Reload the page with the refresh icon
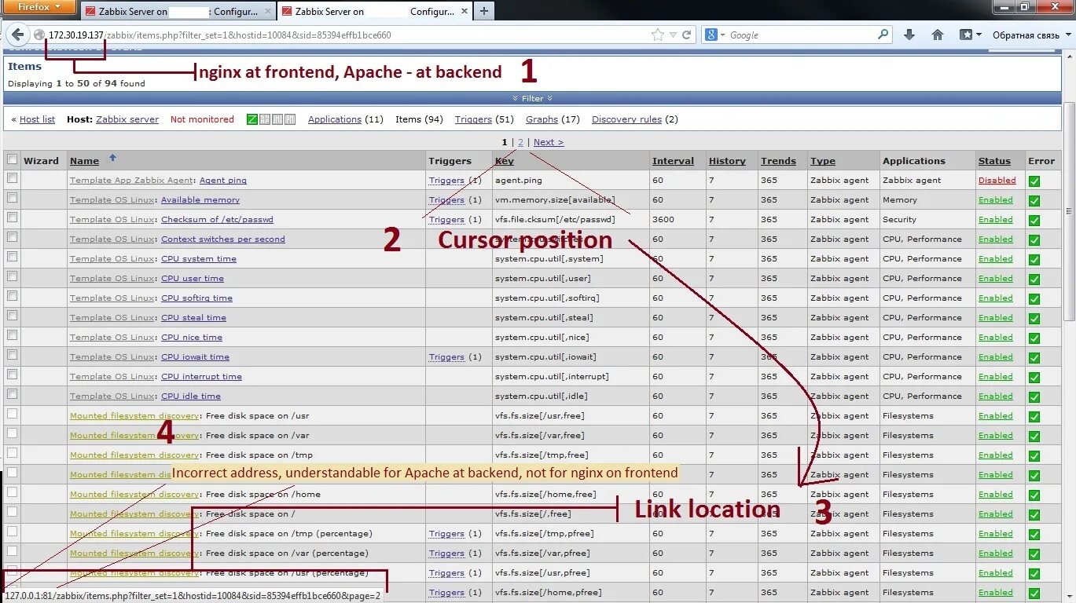This screenshot has height=603, width=1076. (687, 35)
